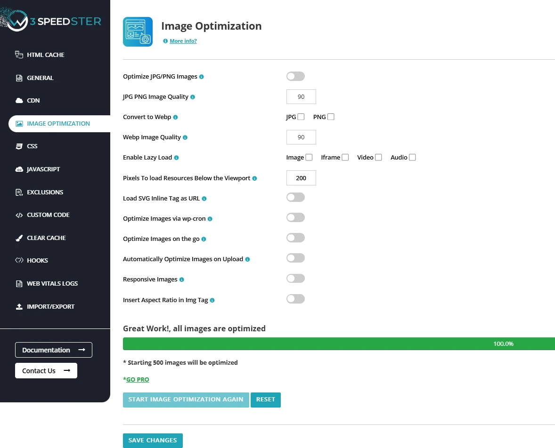Open the Web Vitals Logs section
The width and height of the screenshot is (555, 448).
coord(52,283)
